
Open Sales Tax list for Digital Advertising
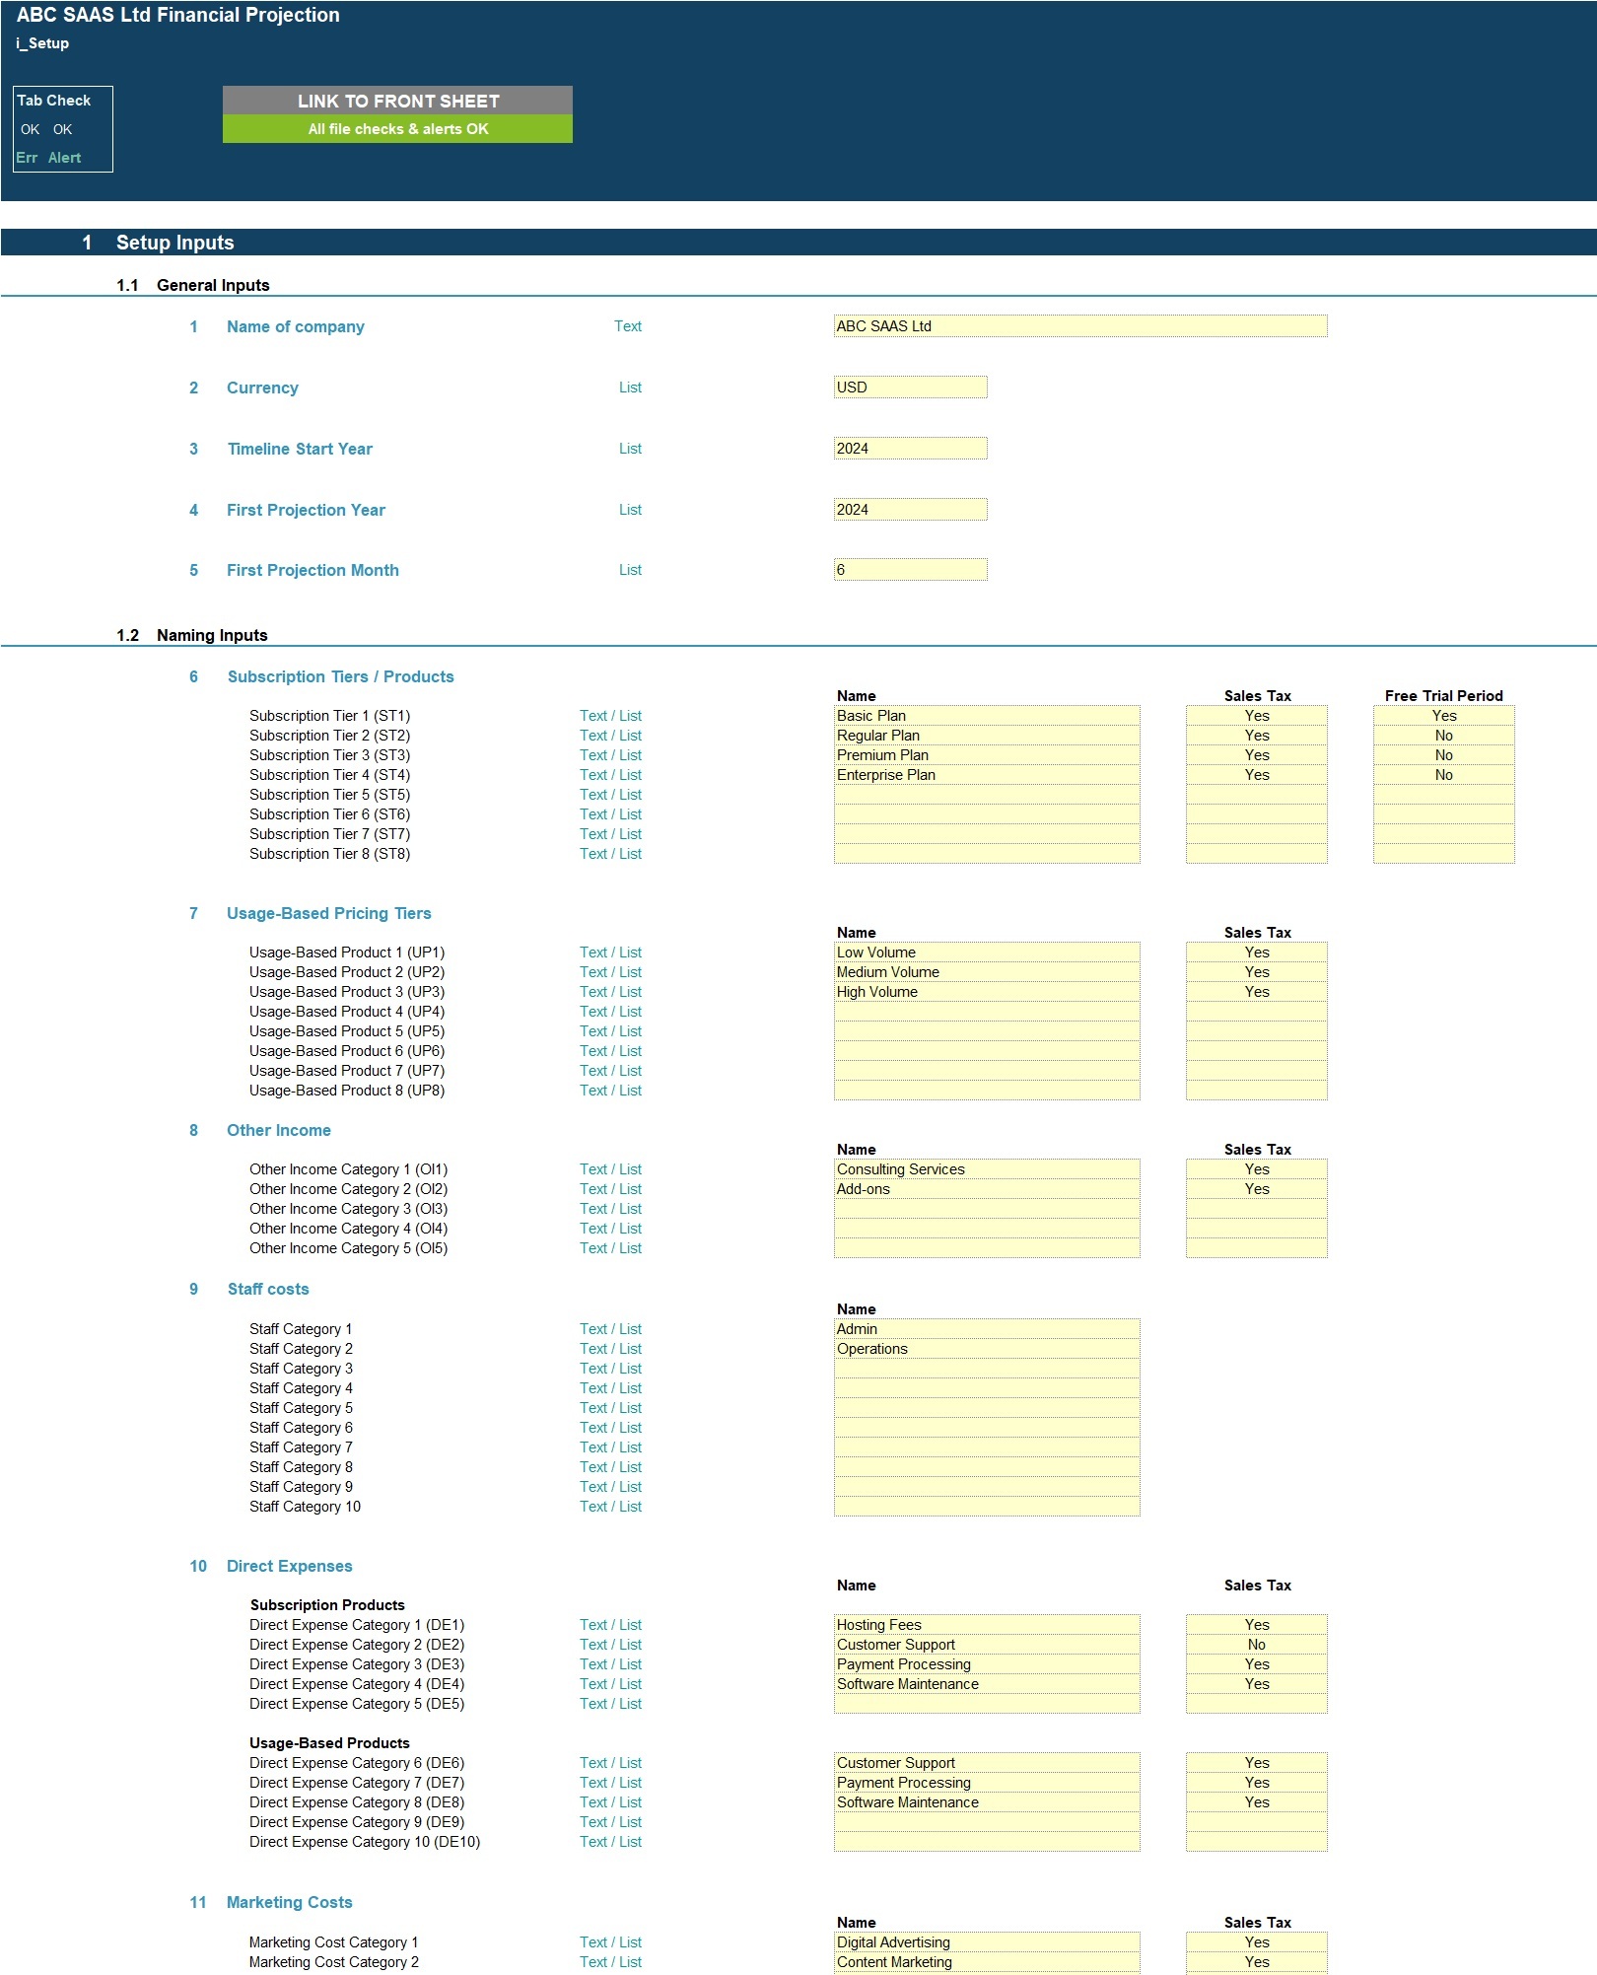[1257, 1942]
